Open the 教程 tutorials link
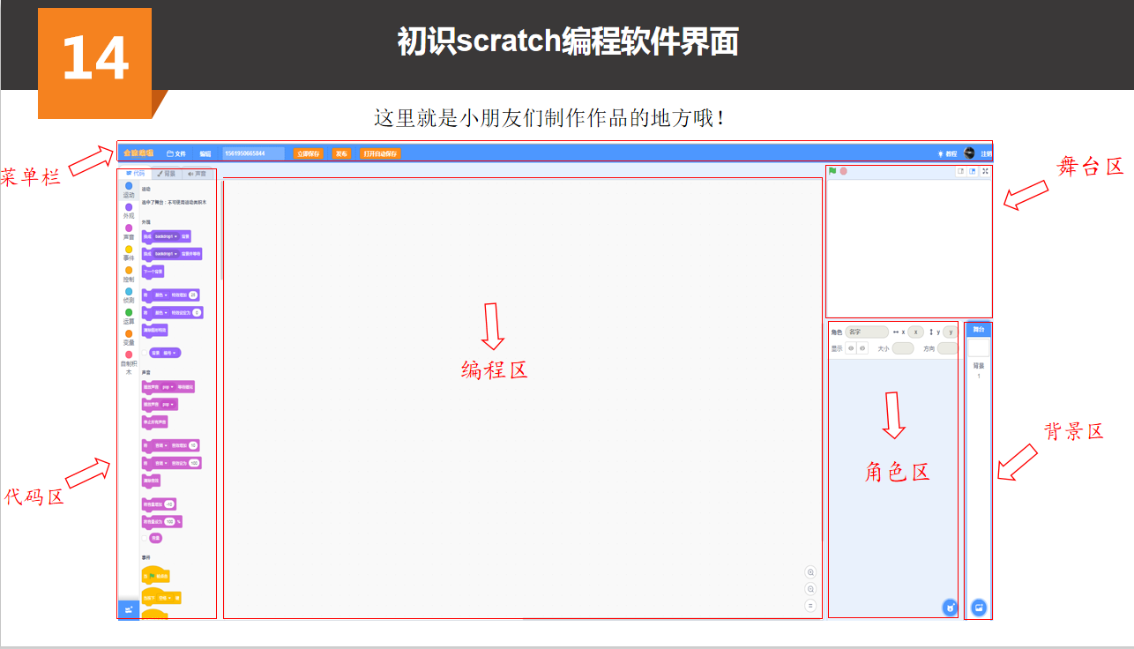The image size is (1134, 649). pyautogui.click(x=946, y=153)
